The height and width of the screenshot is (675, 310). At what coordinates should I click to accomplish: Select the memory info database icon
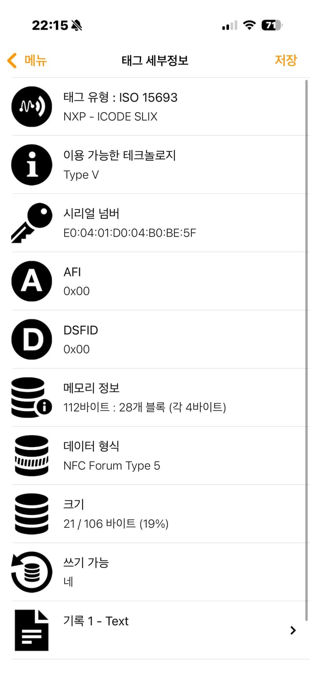pyautogui.click(x=31, y=397)
